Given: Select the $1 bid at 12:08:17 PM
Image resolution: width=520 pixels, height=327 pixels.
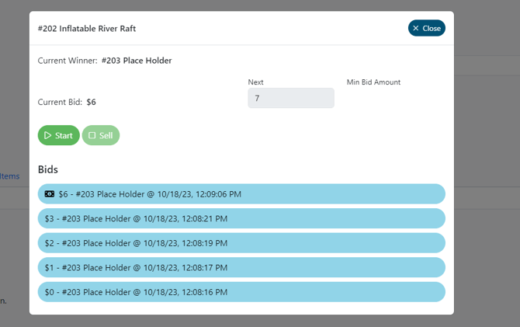Looking at the screenshot, I should [241, 267].
